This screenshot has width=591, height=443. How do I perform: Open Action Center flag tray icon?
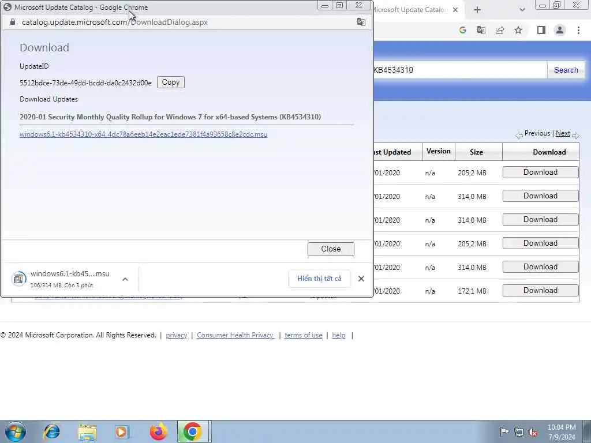click(x=504, y=432)
